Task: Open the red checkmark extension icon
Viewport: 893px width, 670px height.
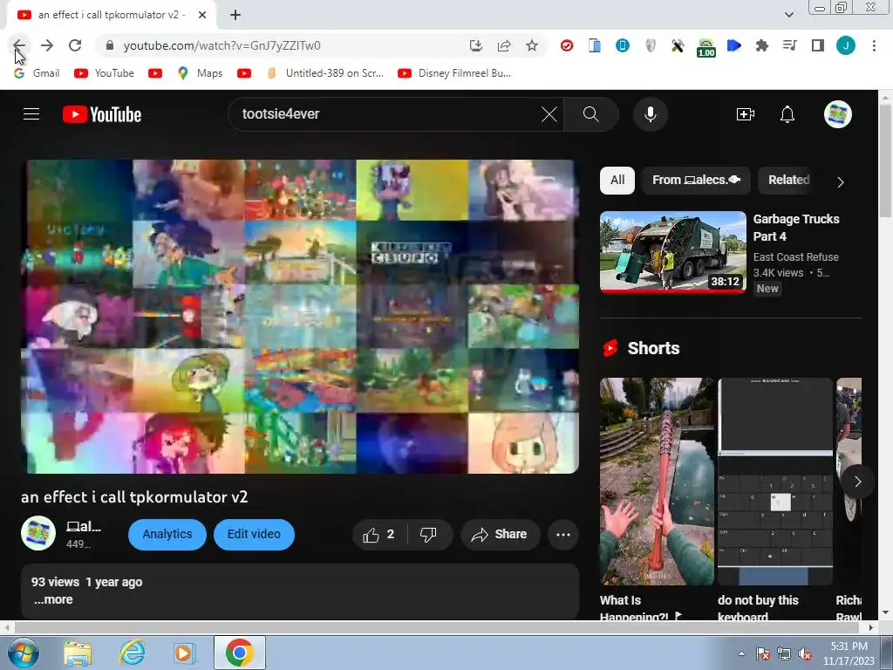Action: pyautogui.click(x=567, y=45)
